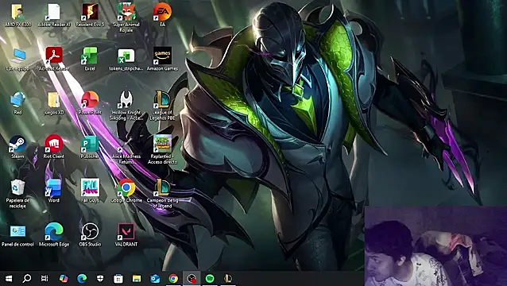Image resolution: width=507 pixels, height=286 pixels.
Task: Open Copilot from the taskbar
Action: (64, 278)
